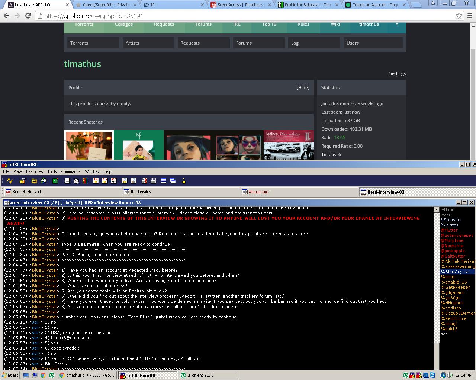Click Log search field

(314, 43)
